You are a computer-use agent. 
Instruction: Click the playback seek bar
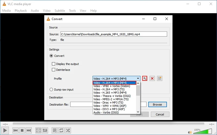tap(108, 124)
